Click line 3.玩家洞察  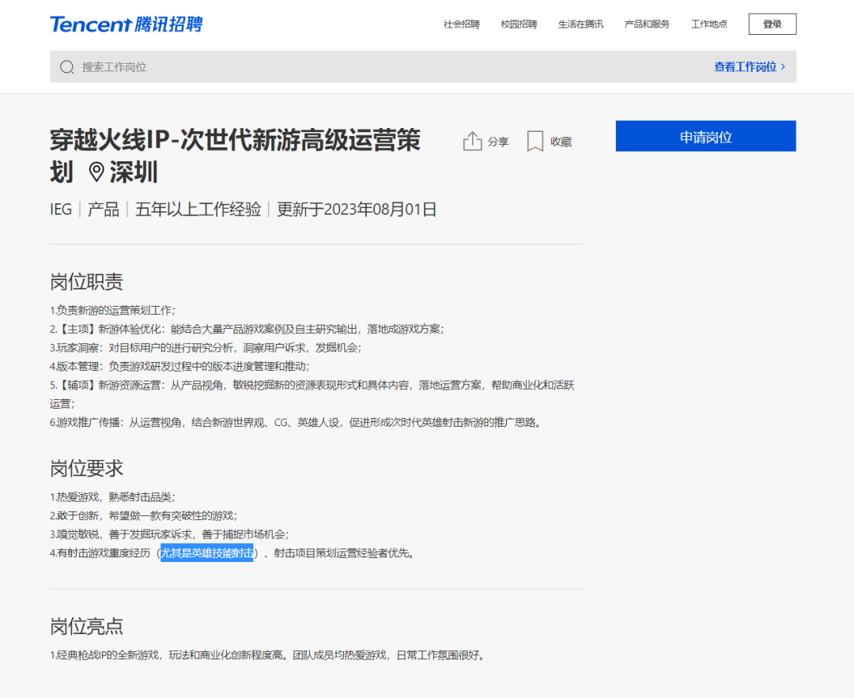tap(206, 347)
